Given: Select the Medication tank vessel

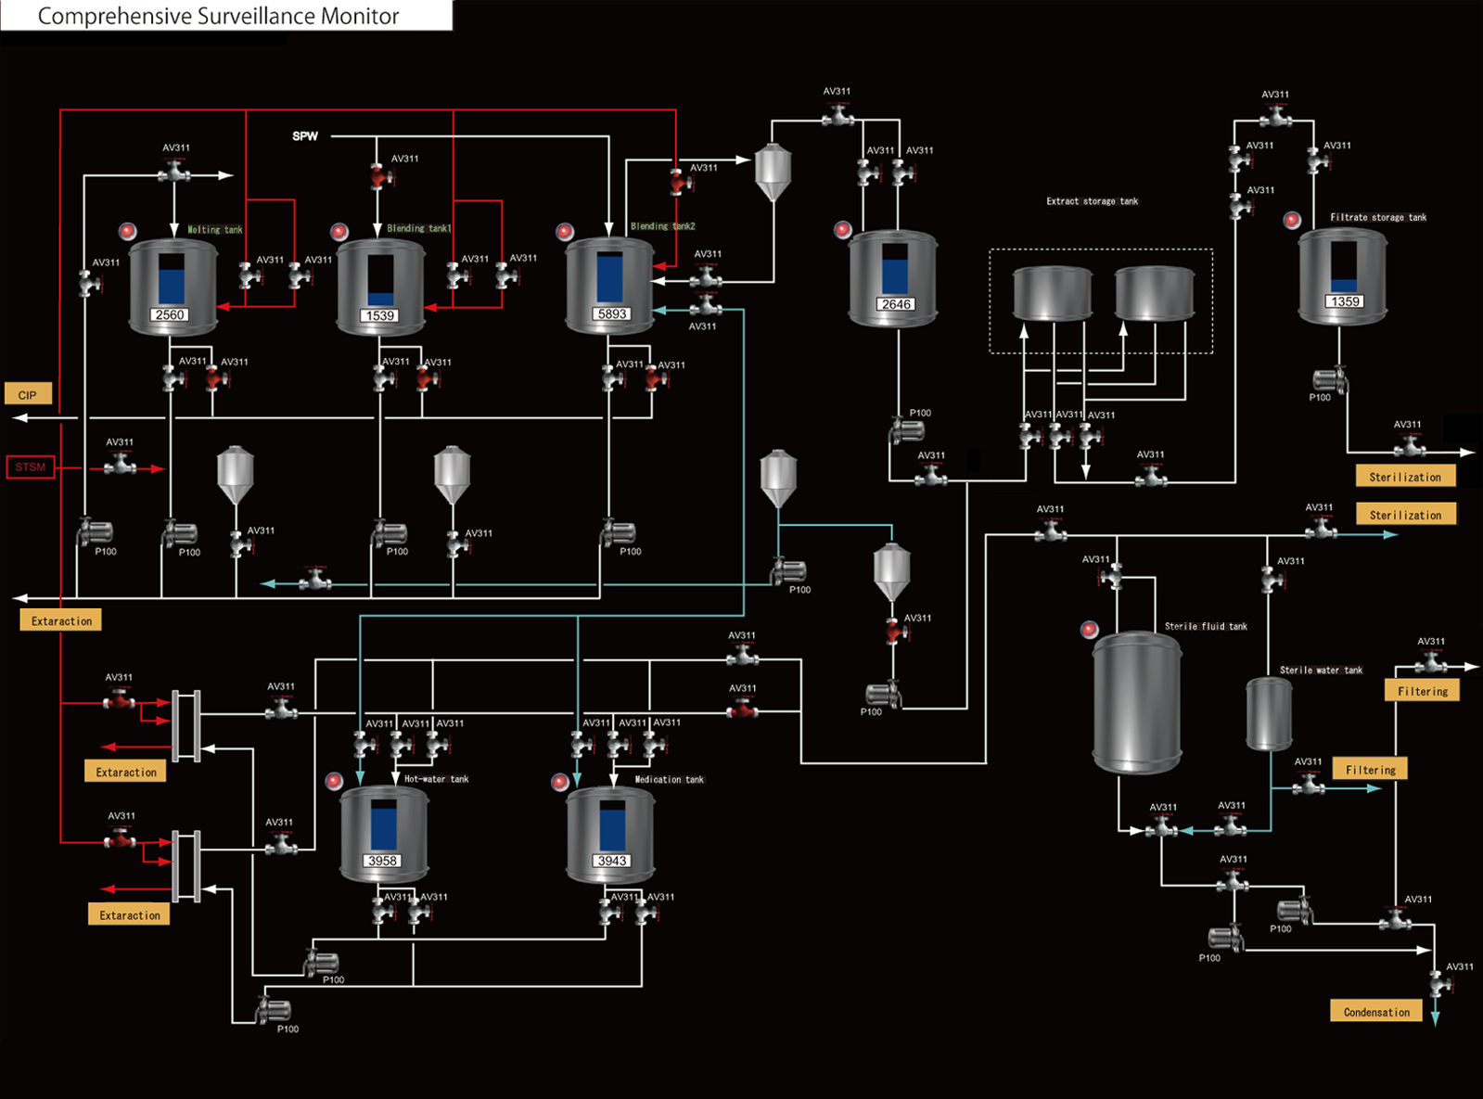Looking at the screenshot, I should (x=610, y=834).
